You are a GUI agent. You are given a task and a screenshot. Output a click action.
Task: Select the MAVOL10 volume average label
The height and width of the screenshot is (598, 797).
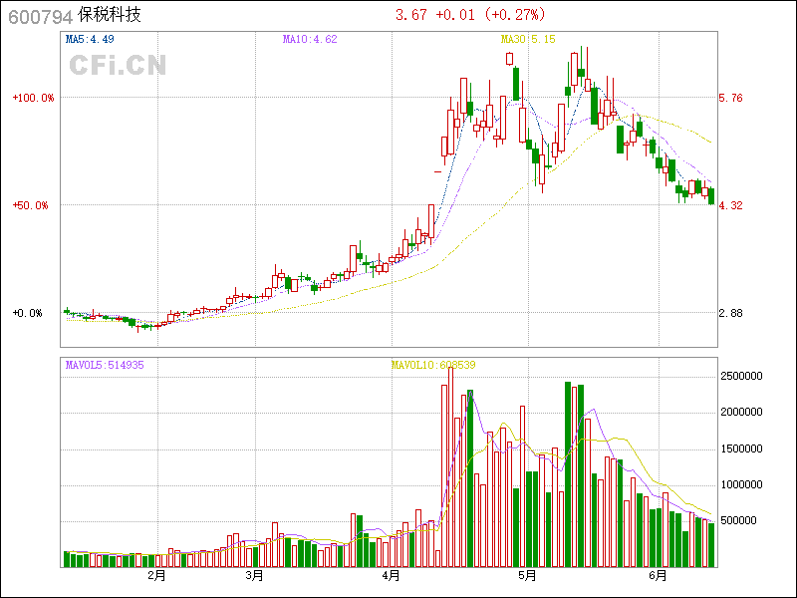coord(432,365)
